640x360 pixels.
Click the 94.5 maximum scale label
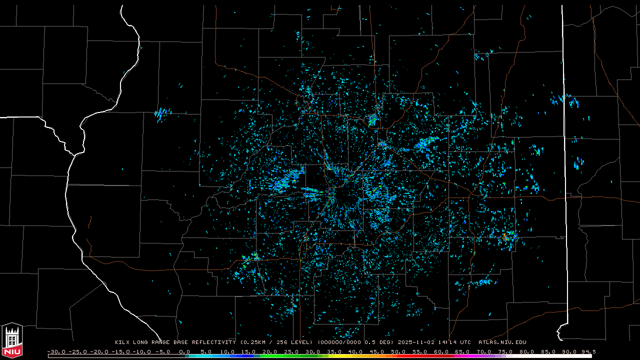point(586,351)
